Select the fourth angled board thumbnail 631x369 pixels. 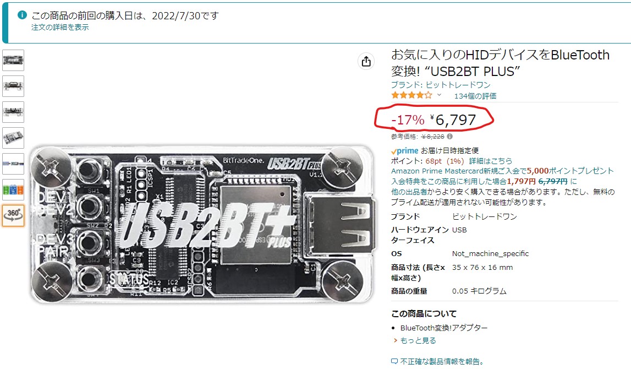[x=13, y=138]
